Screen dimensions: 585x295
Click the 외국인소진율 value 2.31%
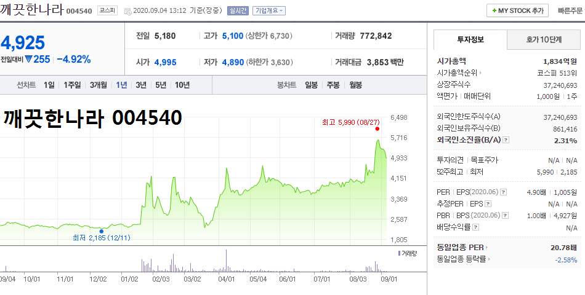point(565,140)
